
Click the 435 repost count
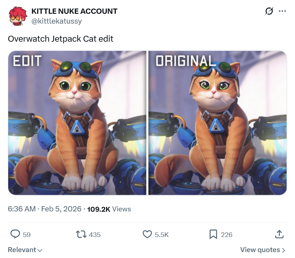click(95, 234)
